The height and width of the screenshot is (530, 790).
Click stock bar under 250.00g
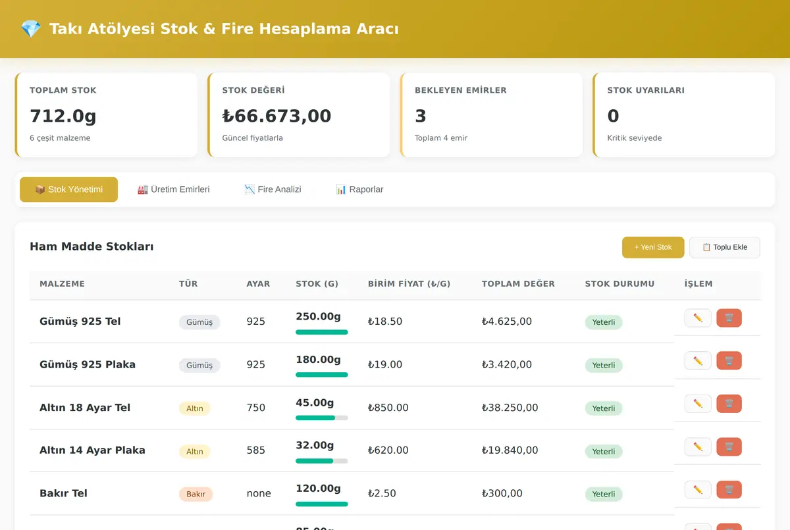322,332
